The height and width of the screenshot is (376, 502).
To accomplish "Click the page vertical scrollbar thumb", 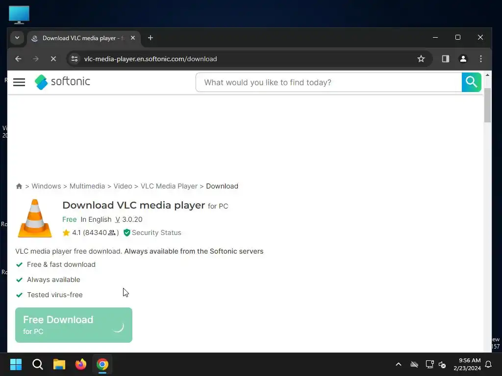I will tap(487, 106).
